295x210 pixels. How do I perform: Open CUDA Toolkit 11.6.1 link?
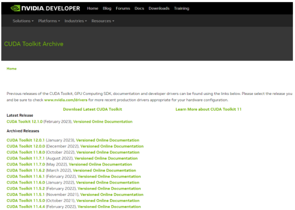[26, 177]
